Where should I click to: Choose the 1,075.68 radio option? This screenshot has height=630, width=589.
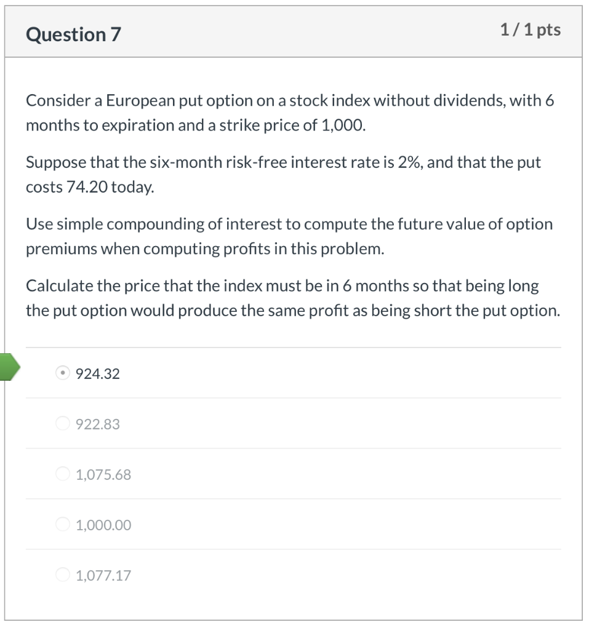[x=63, y=474]
